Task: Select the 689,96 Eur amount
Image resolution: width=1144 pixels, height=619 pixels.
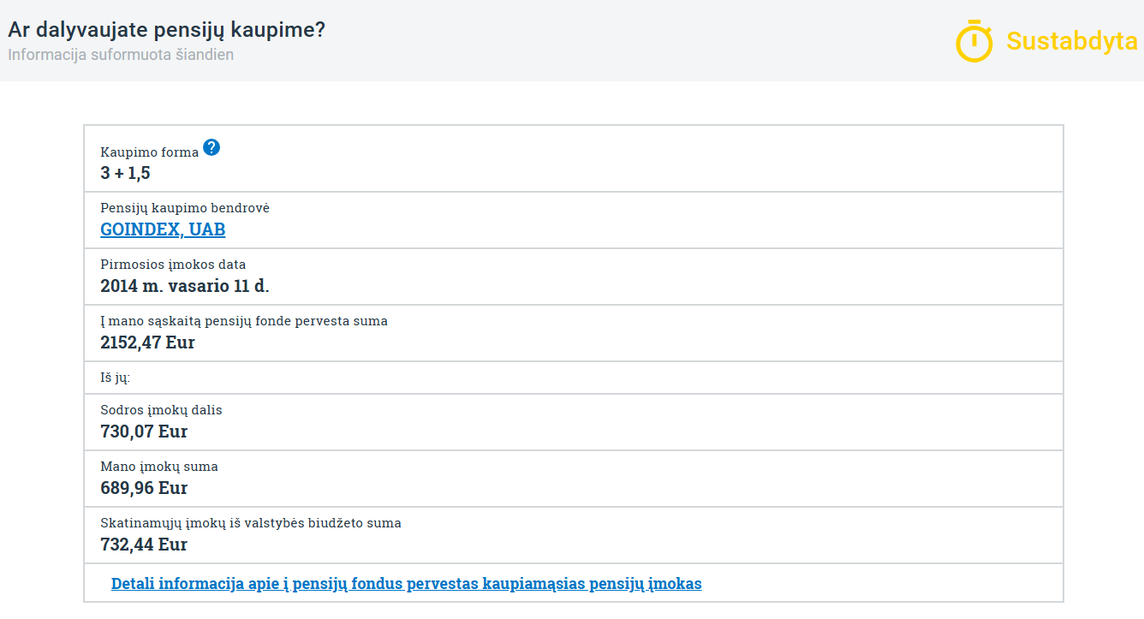Action: 144,488
